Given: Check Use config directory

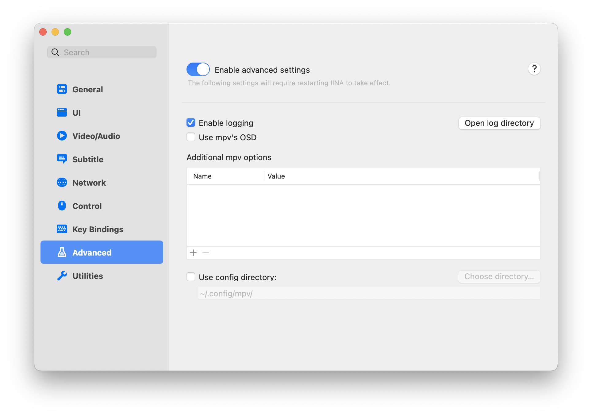Looking at the screenshot, I should pyautogui.click(x=191, y=277).
